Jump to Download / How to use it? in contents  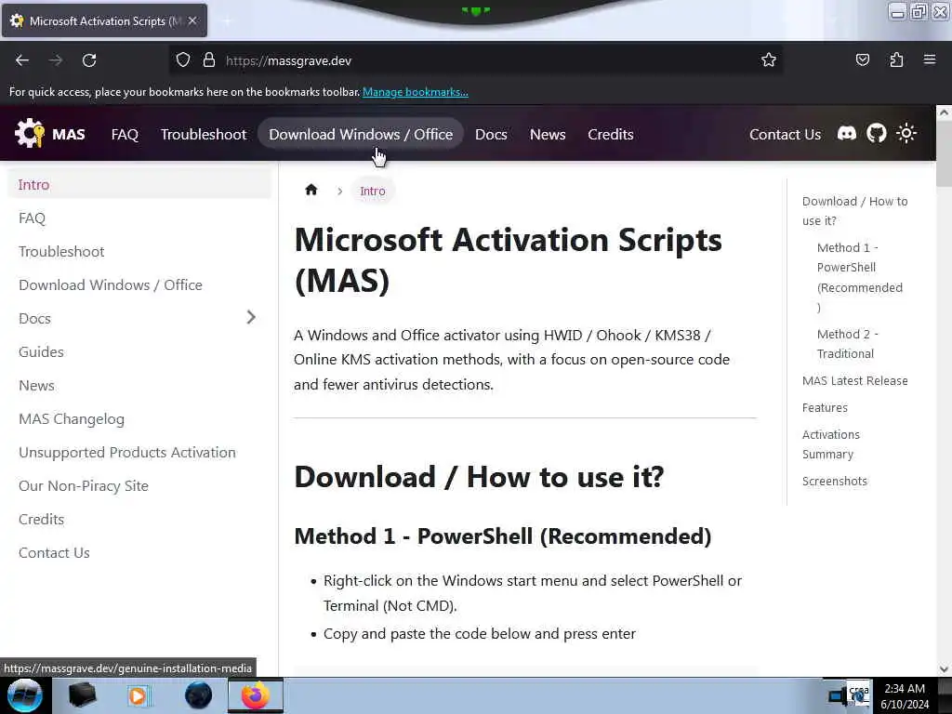[855, 211]
